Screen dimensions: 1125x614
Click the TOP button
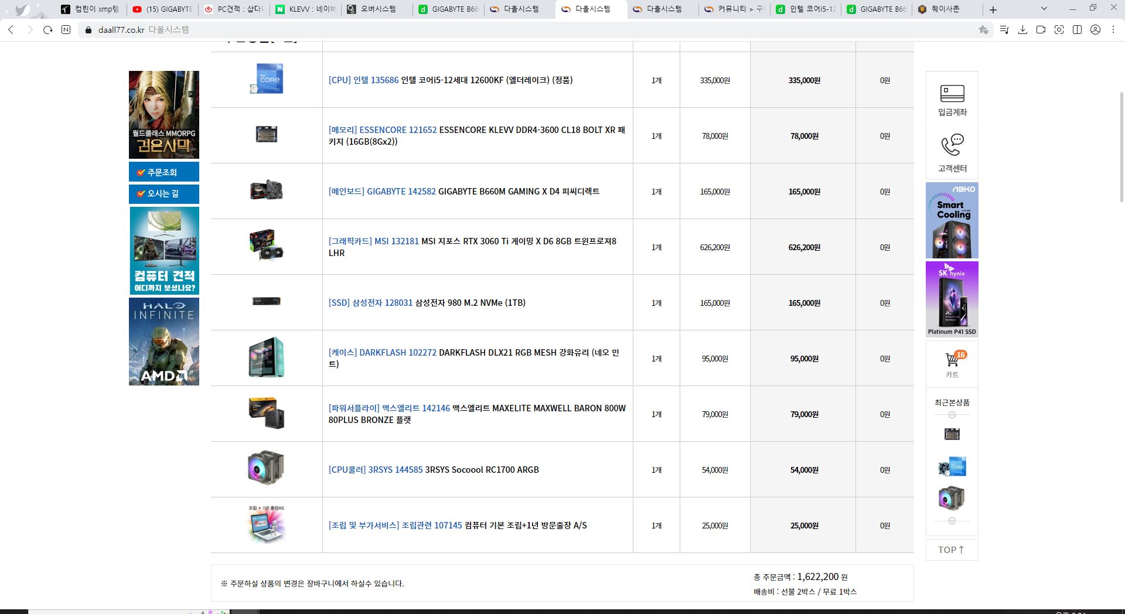coord(952,550)
